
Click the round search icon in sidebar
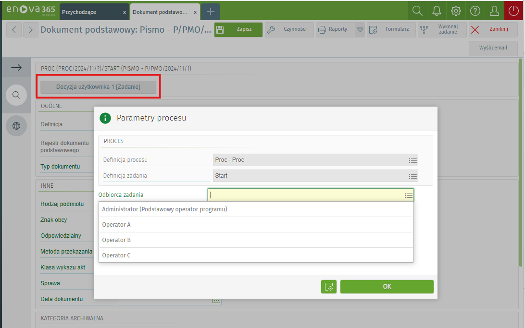pyautogui.click(x=16, y=95)
